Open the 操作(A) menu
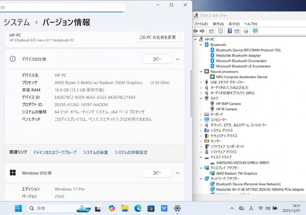Screen dimensions: 306x215 (218, 24)
